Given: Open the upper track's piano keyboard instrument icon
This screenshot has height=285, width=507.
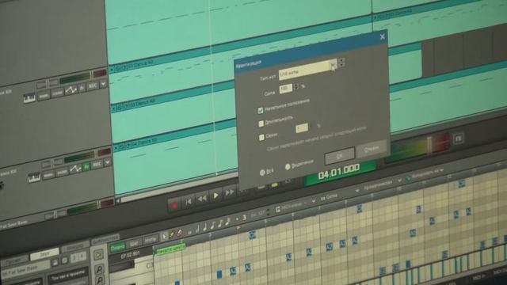Looking at the screenshot, I should tap(29, 98).
